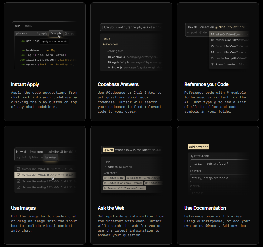Screen dimensions: 263x247
Task: Click the Image button under chat input
Action: tap(51, 157)
